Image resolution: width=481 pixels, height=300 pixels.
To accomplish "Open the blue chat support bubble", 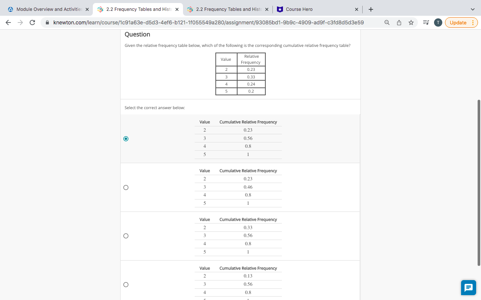I will [x=468, y=288].
